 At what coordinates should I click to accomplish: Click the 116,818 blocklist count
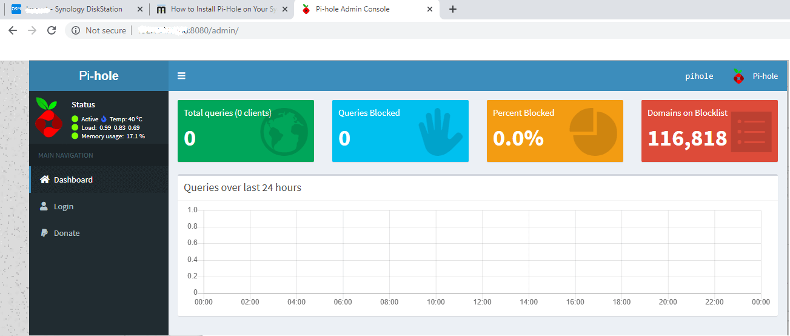pos(687,138)
